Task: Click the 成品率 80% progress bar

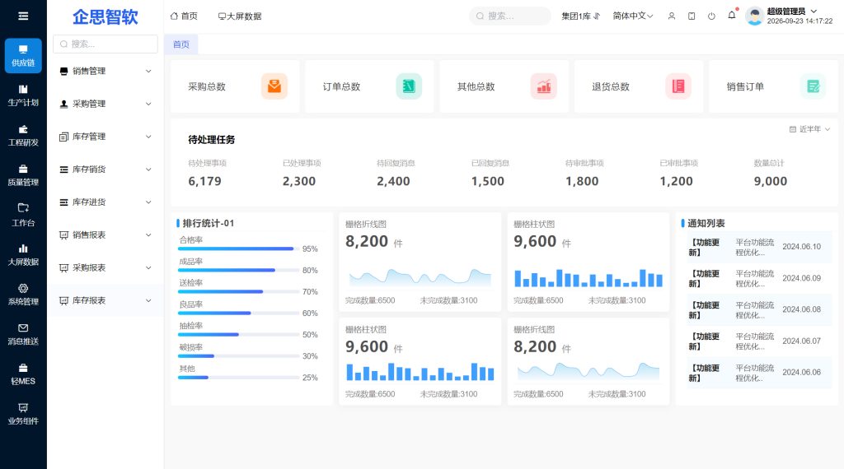Action: click(239, 270)
